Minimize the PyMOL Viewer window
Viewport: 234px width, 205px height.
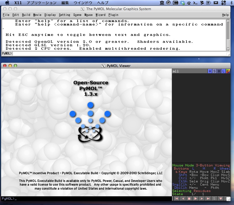pyautogui.click(x=10, y=66)
